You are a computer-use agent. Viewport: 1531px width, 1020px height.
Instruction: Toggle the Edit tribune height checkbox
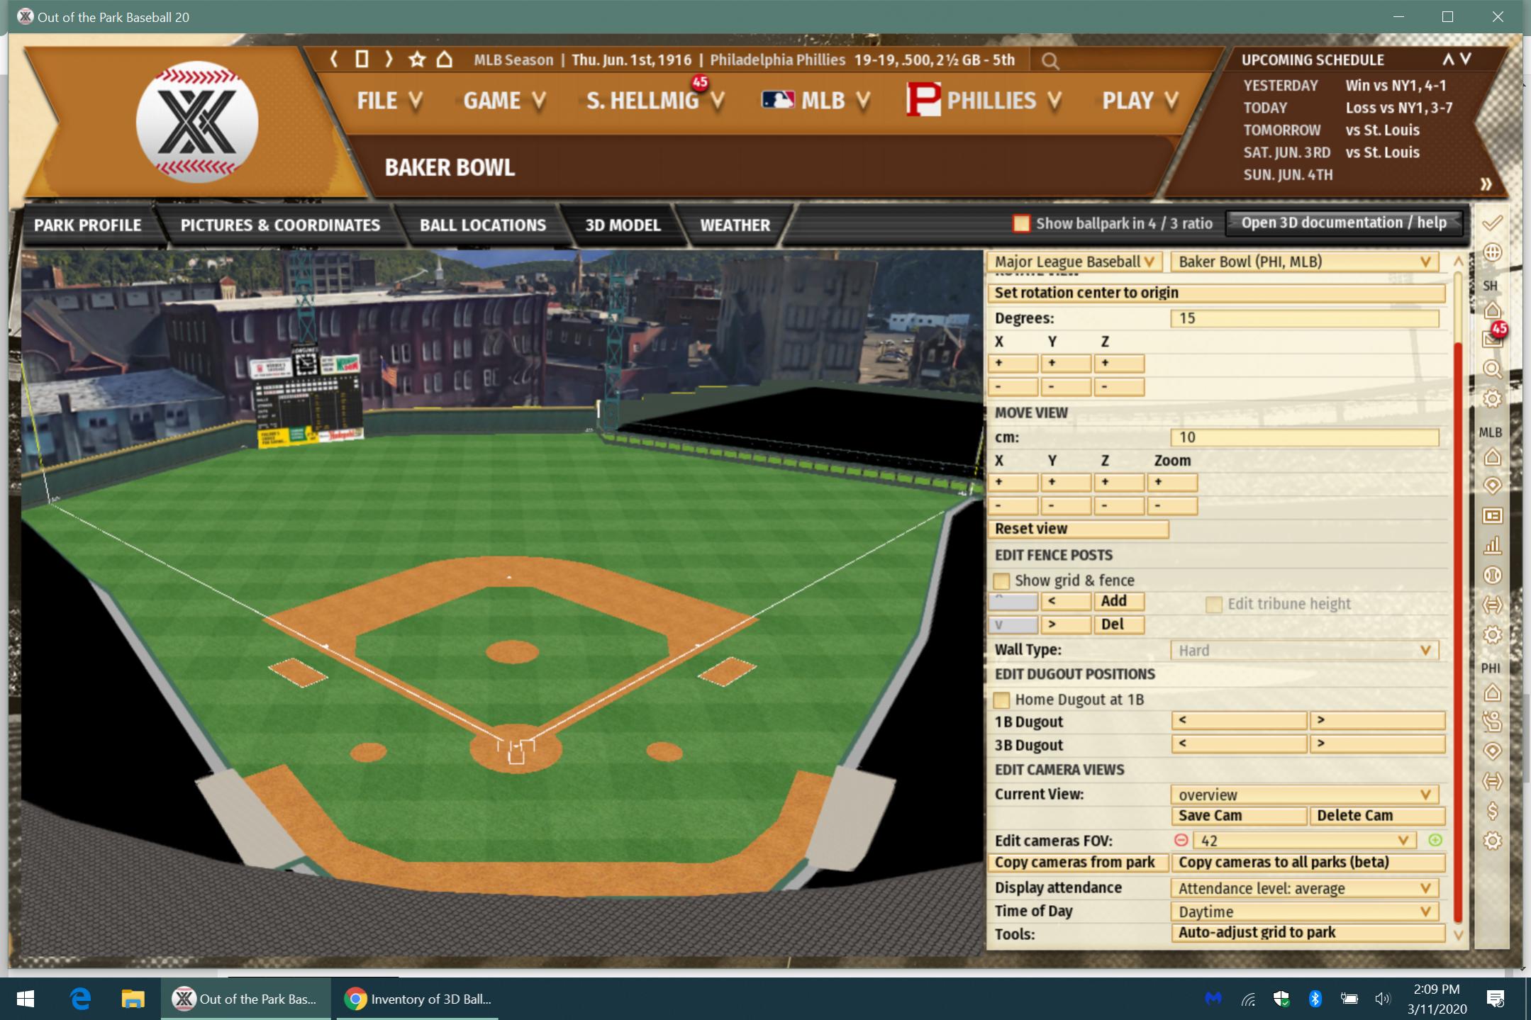point(1214,605)
